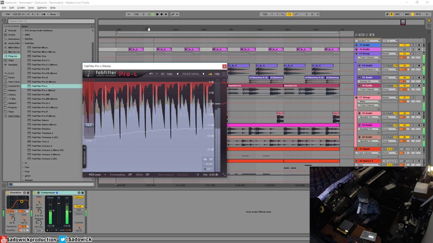
Task: Go to next preset in Pro-L
Action: (x=203, y=74)
